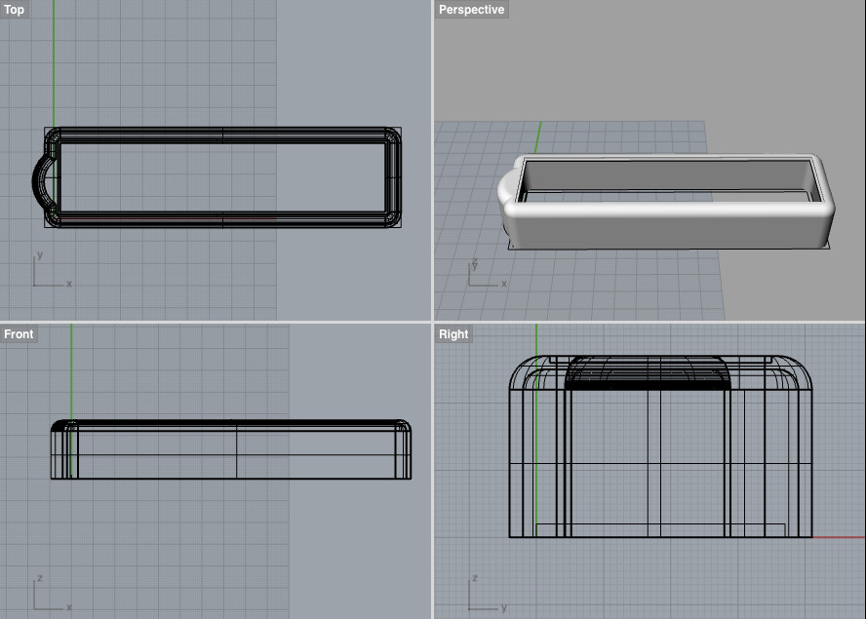Screen dimensions: 866x619
Task: Activate the Front viewport title label
Action: coord(19,334)
